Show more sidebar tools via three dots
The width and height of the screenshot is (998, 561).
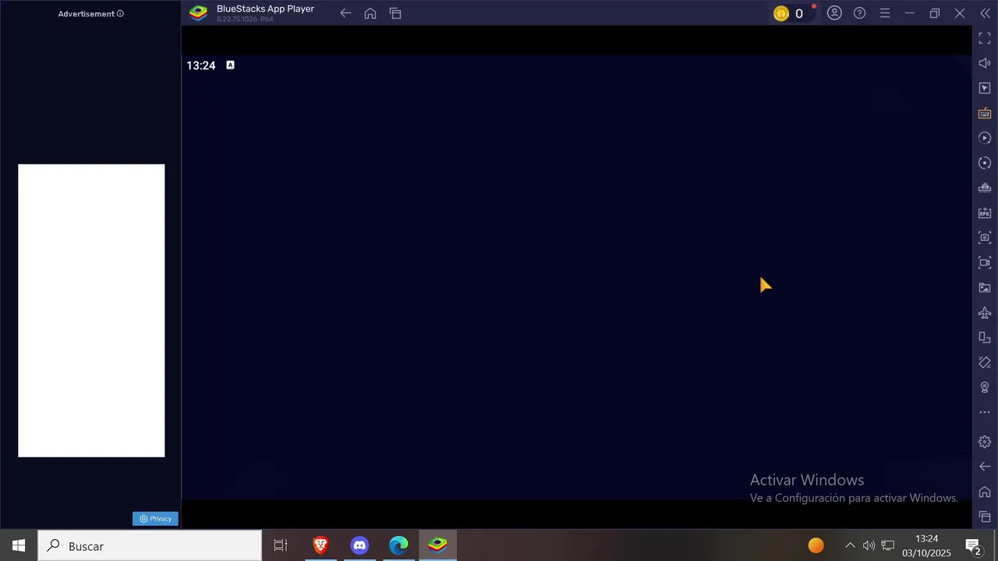[x=985, y=412]
